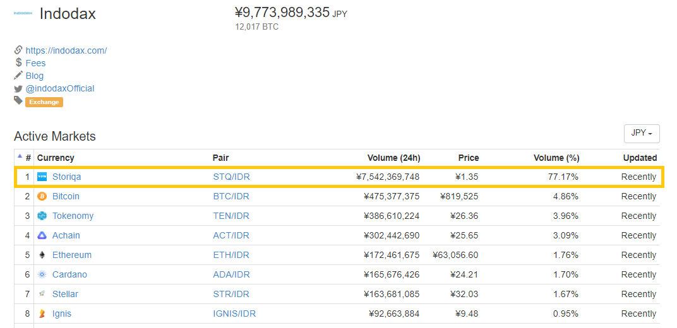This screenshot has height=328, width=677.
Task: Sort table by the # rank column
Action: (28, 158)
